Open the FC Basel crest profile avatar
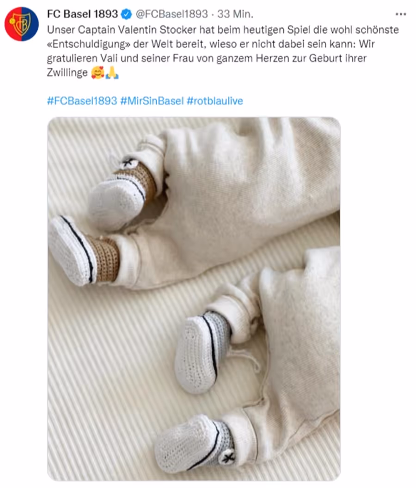 click(21, 24)
